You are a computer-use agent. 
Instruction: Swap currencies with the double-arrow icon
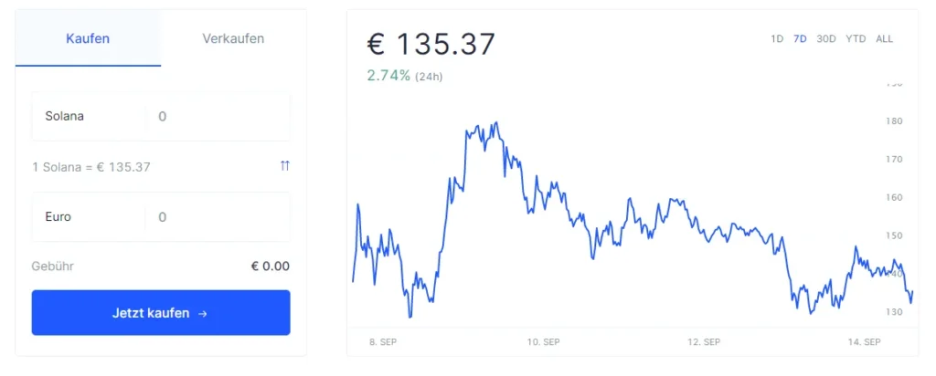(285, 166)
